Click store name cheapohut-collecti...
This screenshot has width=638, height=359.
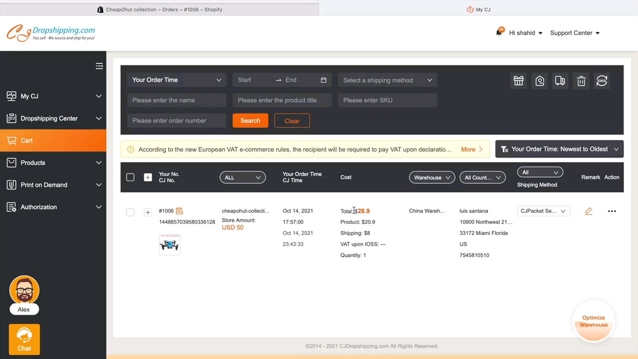246,211
